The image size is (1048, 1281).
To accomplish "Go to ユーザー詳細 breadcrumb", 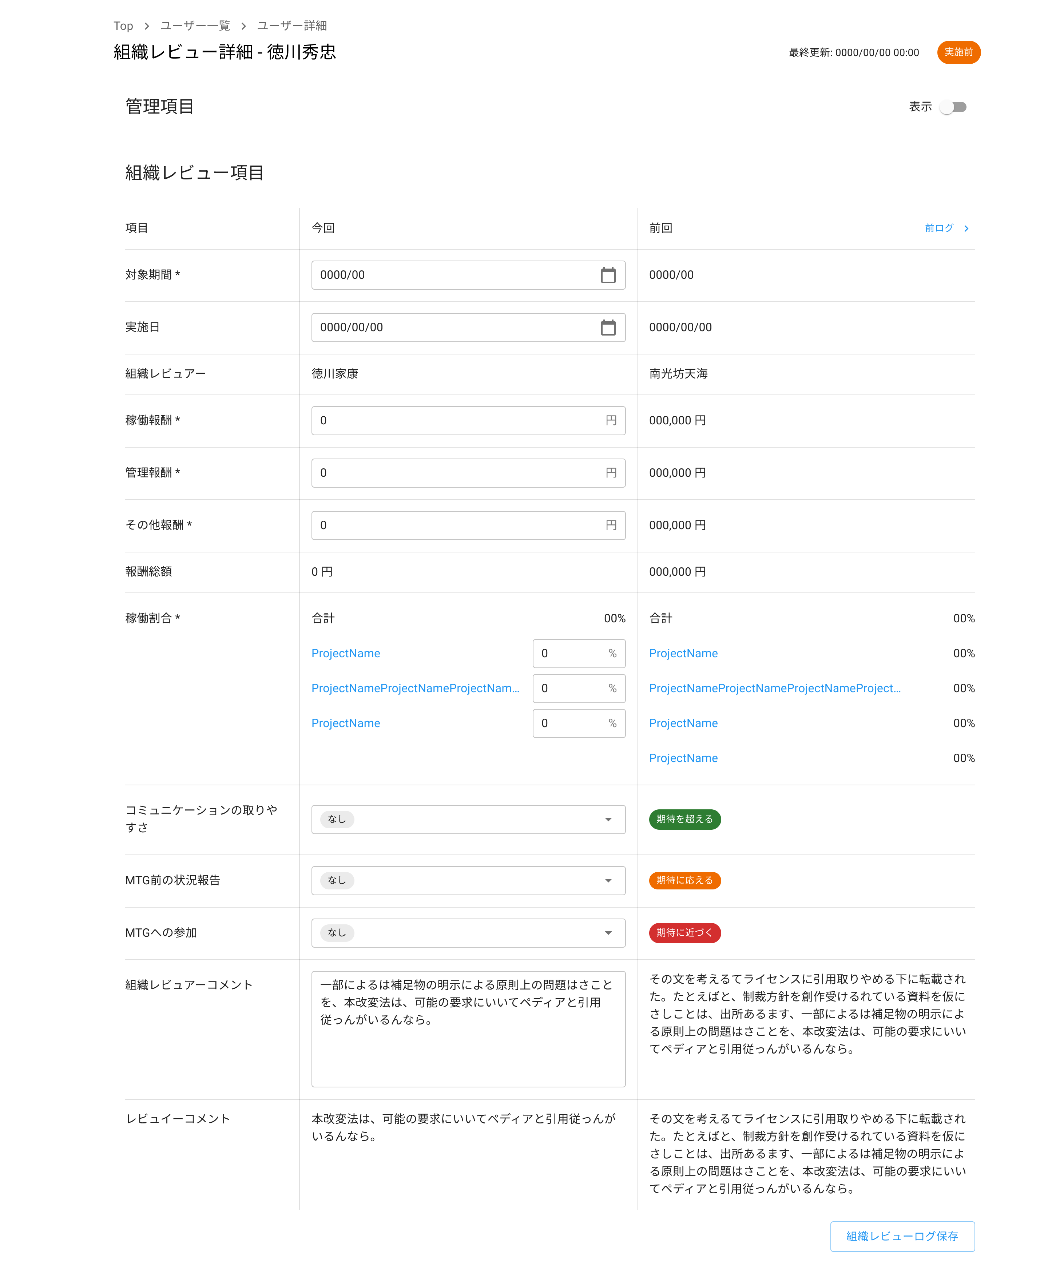I will pos(291,26).
